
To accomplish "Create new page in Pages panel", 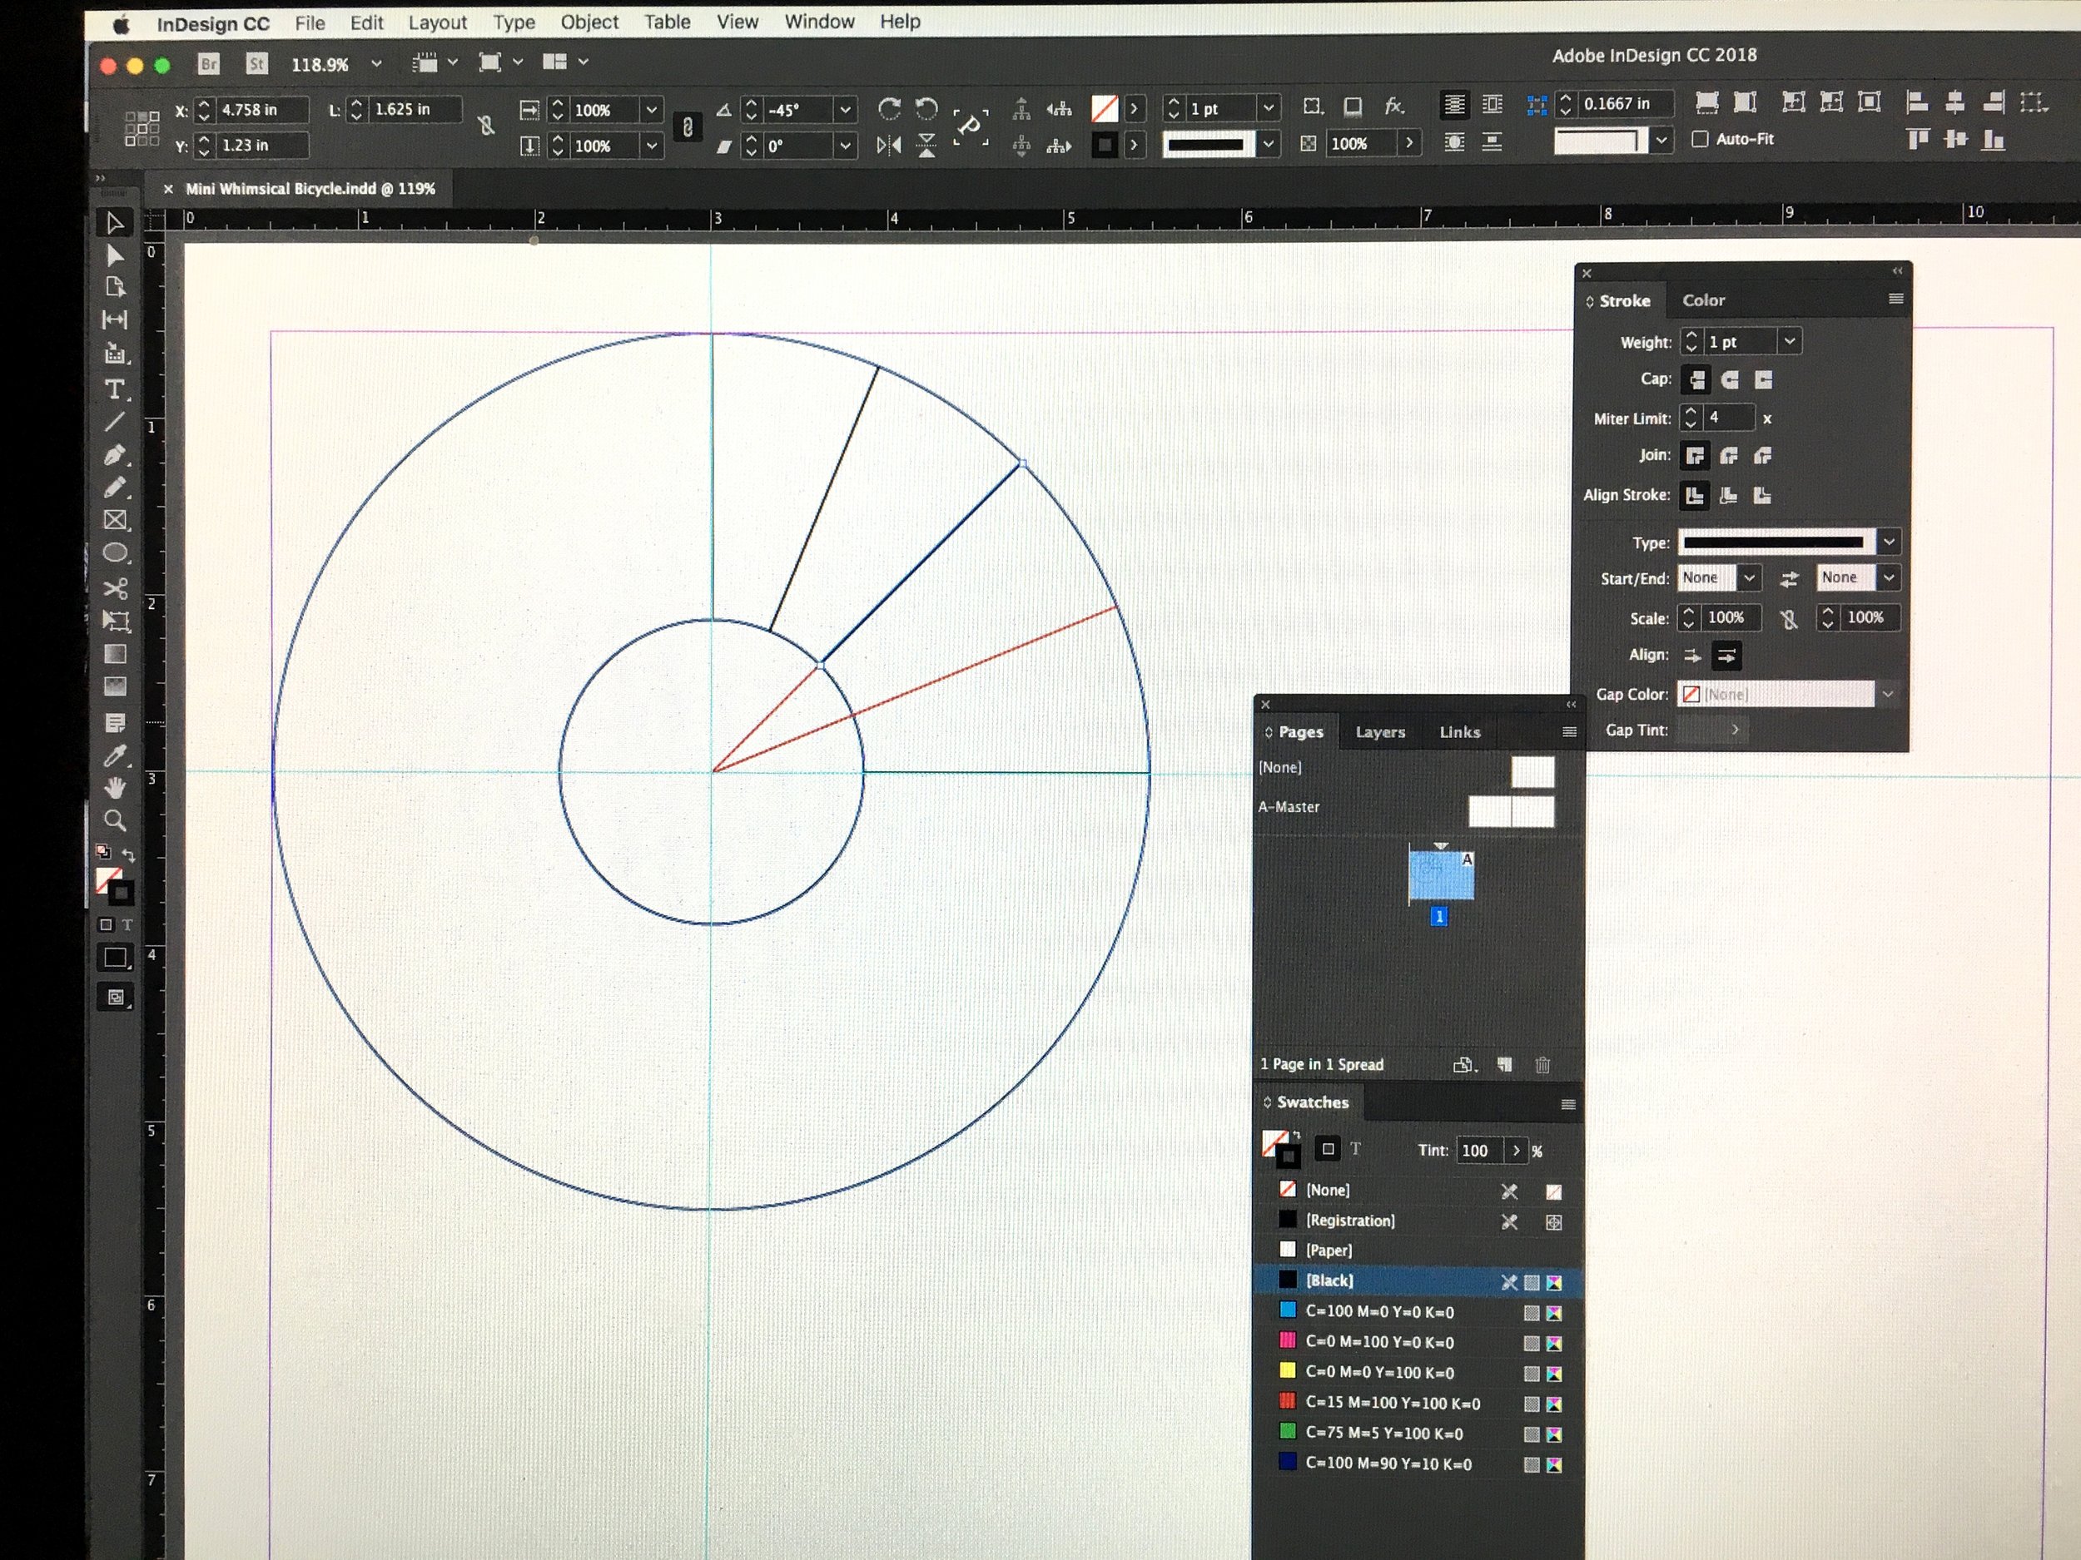I will pyautogui.click(x=1504, y=1064).
